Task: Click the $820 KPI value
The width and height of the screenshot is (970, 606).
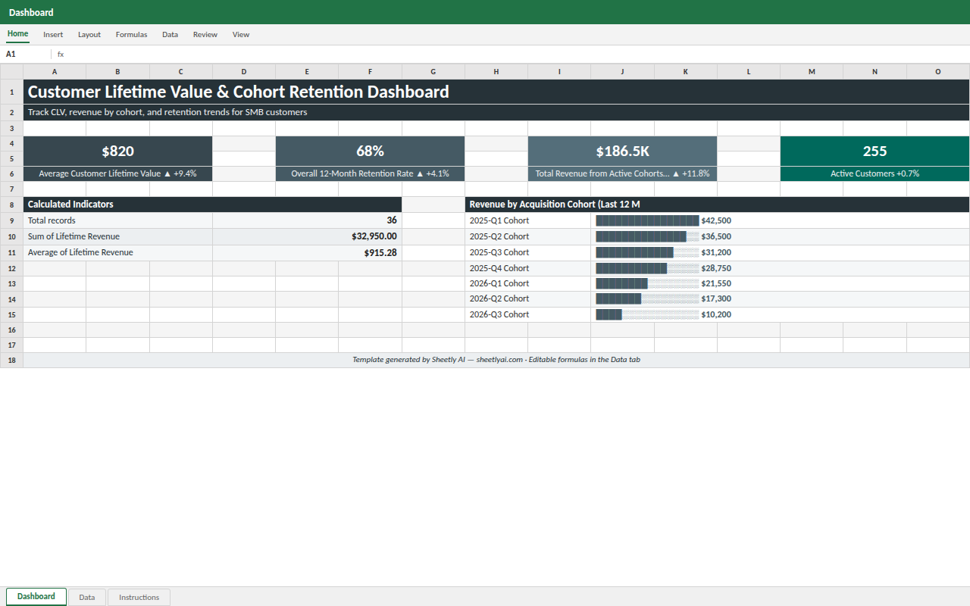Action: coord(117,151)
